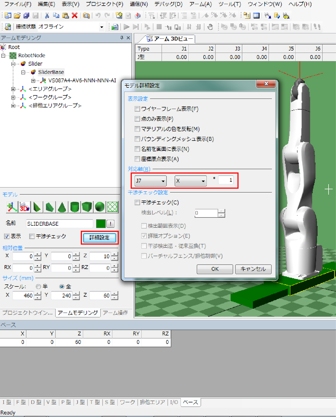This screenshot has width=336, height=417.
Task: Open the X direction dropdown
Action: point(191,181)
